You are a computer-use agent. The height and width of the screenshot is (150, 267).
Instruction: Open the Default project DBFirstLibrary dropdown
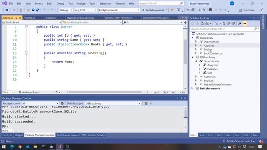[x=113, y=103]
